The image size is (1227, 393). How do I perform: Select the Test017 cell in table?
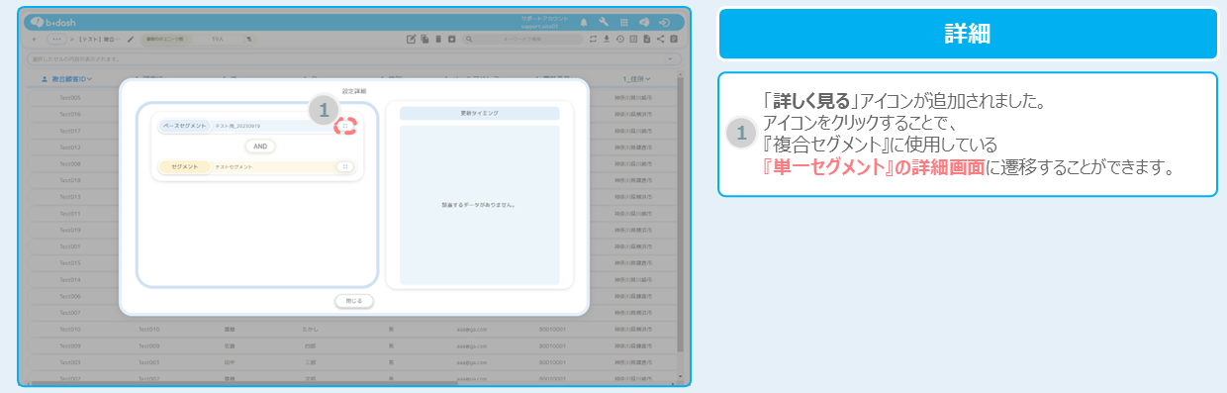click(69, 131)
